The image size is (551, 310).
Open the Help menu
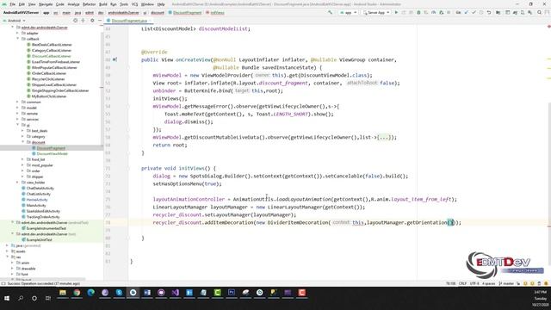pyautogui.click(x=161, y=4)
